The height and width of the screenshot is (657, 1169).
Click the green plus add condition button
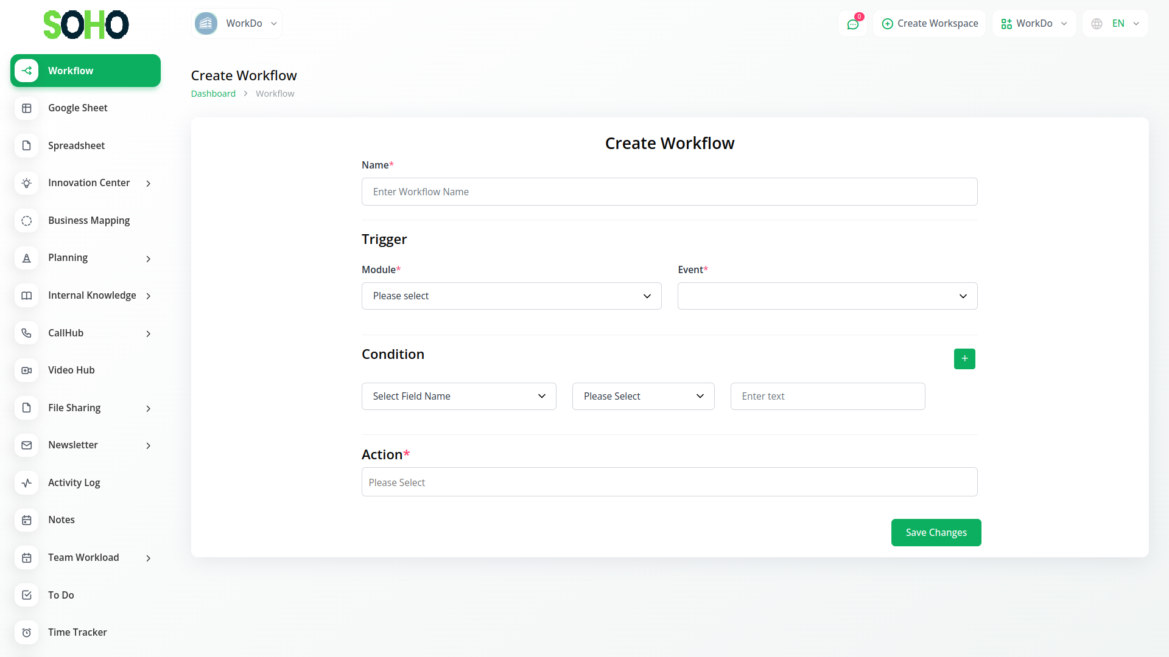pyautogui.click(x=964, y=359)
